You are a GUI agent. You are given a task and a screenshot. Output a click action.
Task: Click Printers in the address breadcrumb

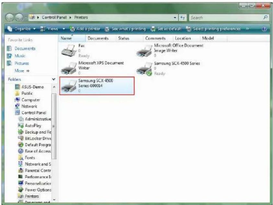[81, 17]
